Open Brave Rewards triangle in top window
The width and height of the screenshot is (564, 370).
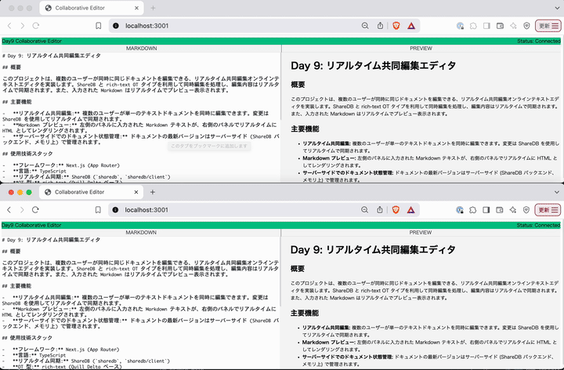click(411, 26)
